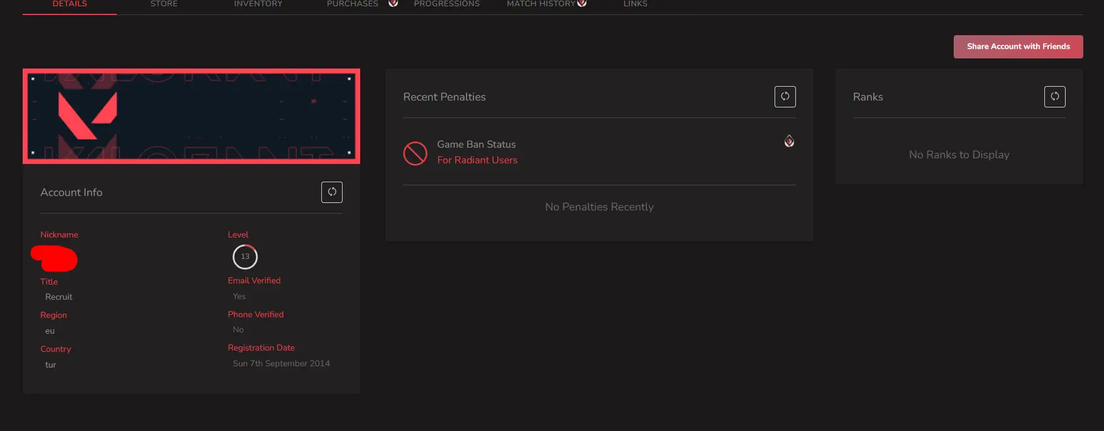Refresh the Recent Penalties panel
The image size is (1104, 431).
785,97
